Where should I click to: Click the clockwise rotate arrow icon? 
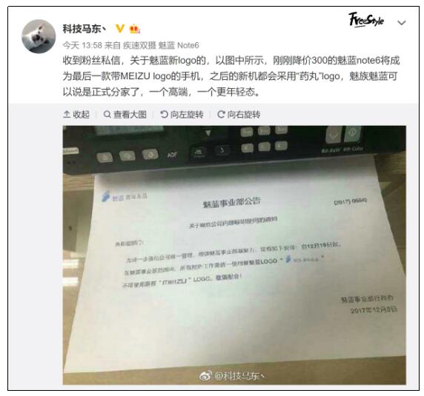point(221,115)
